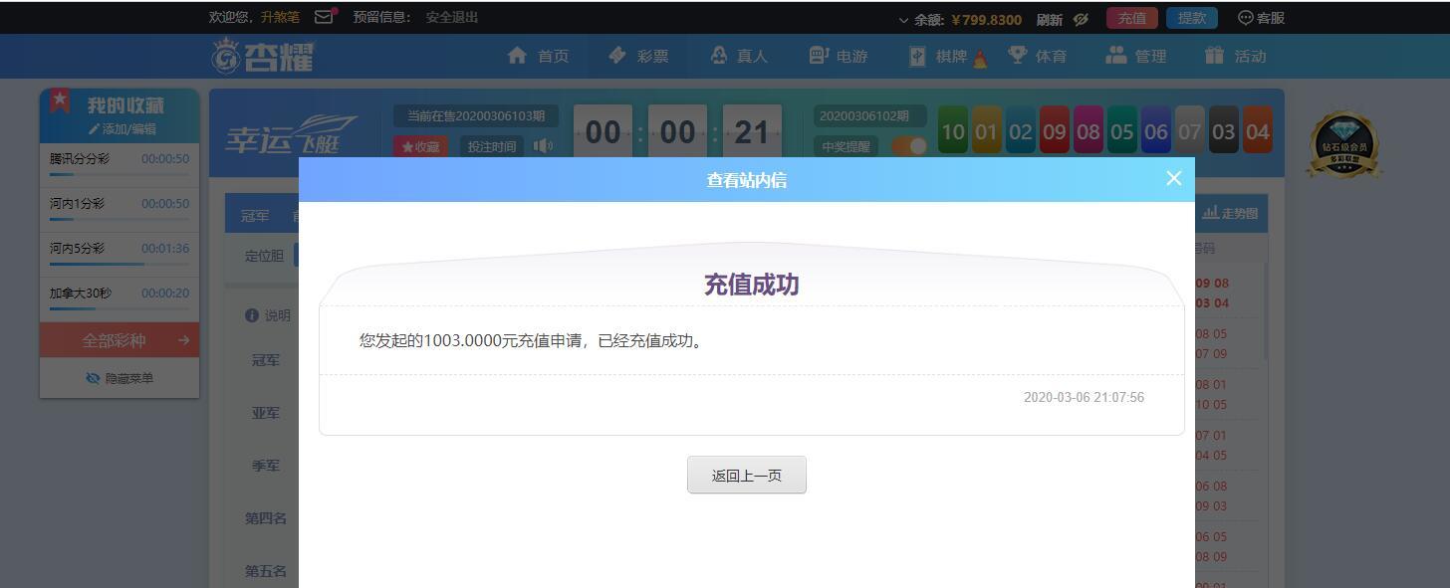1450x588 pixels.
Task: Switch to the 冠军 tab
Action: 255,216
